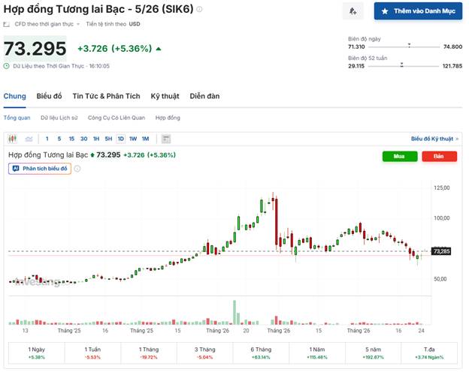Open the add price alert icon button
The height and width of the screenshot is (375, 469).
353,11
